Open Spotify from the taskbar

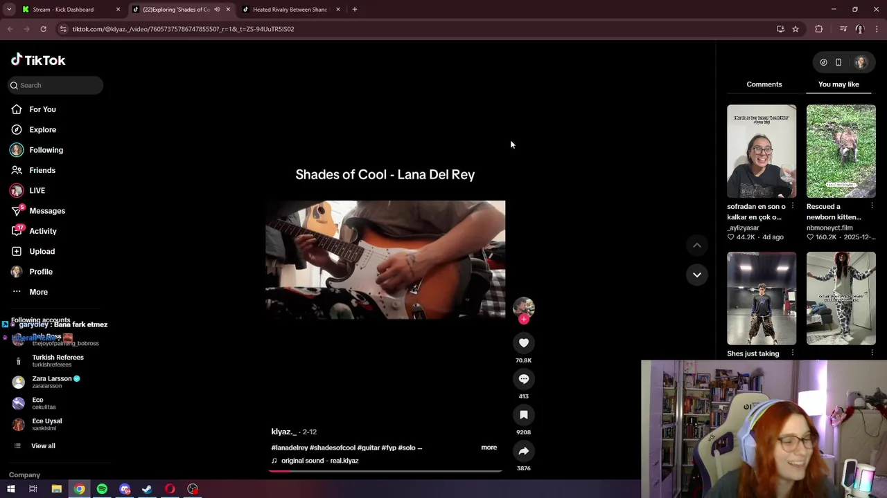click(102, 489)
